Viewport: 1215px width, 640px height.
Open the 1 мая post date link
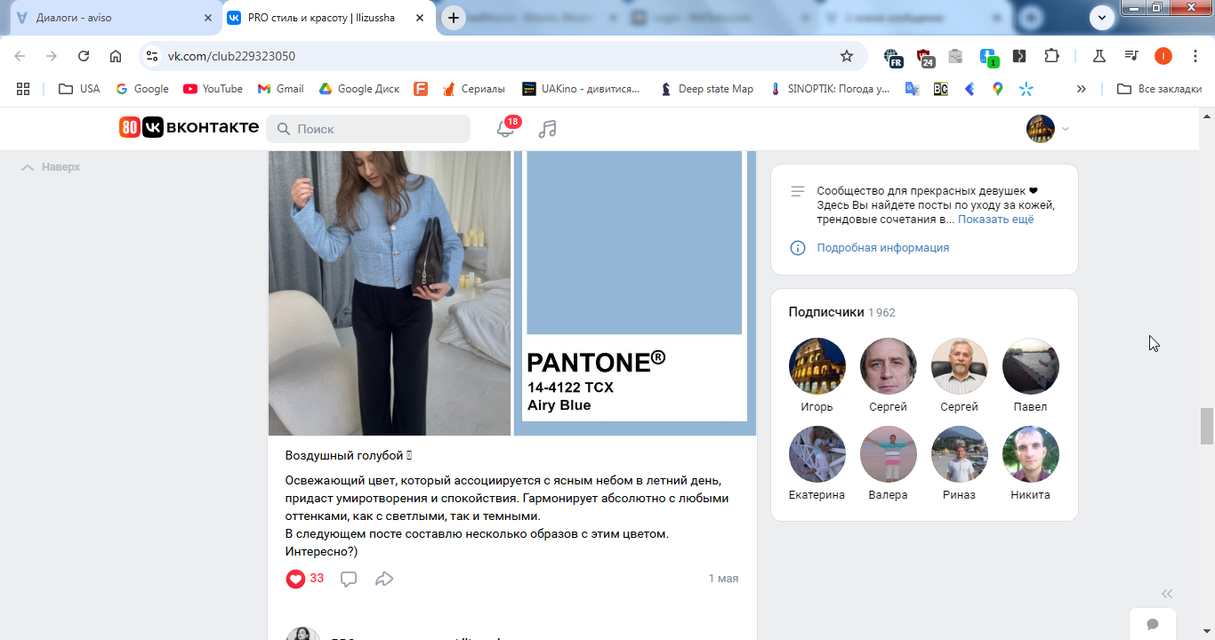(x=723, y=579)
